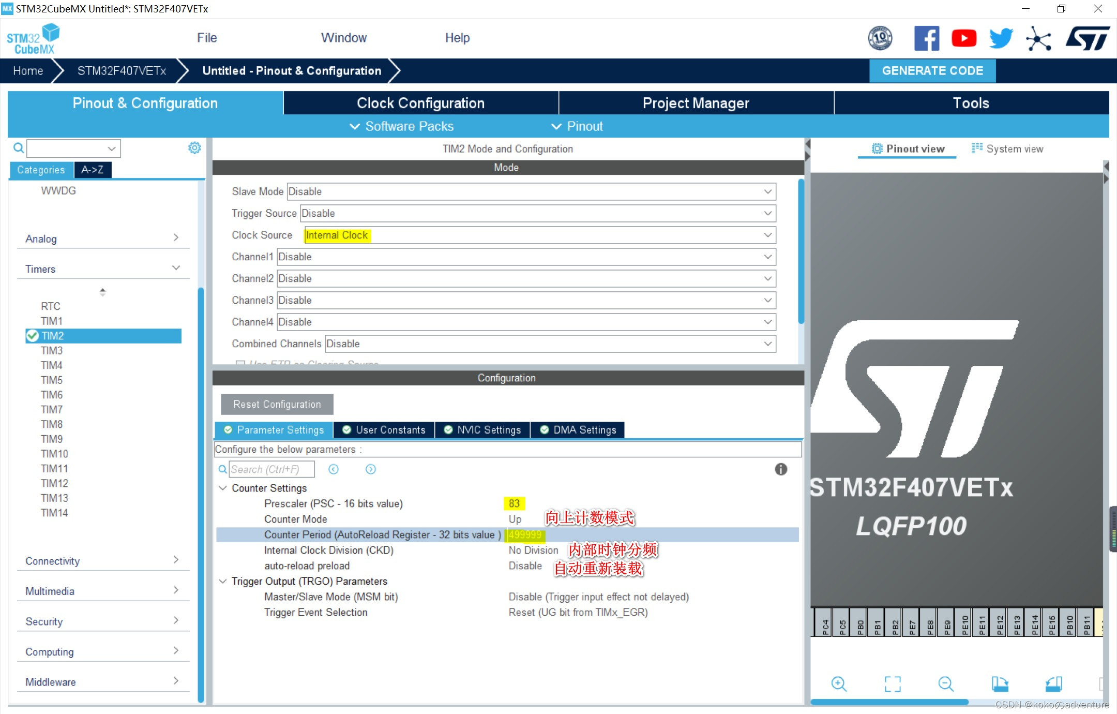The image size is (1117, 714).
Task: Click the ST community network icon
Action: click(x=1038, y=38)
